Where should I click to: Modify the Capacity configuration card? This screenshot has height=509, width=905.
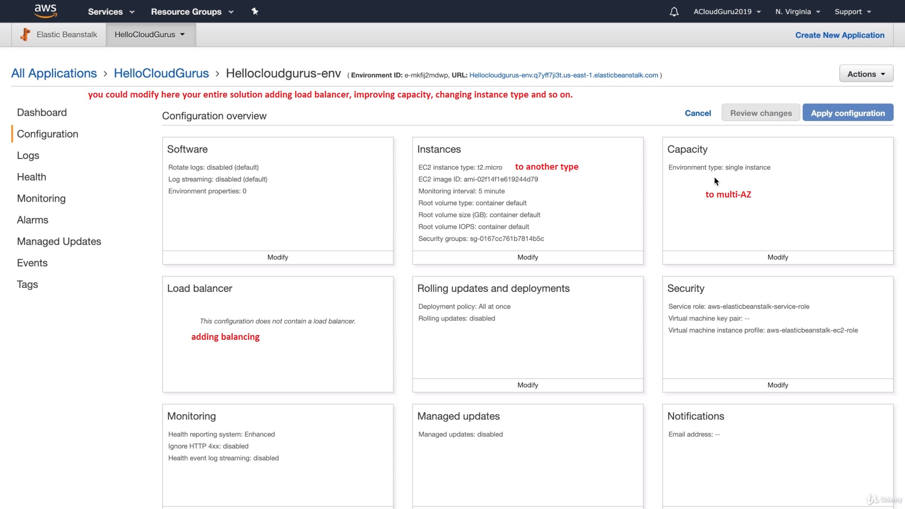click(x=777, y=257)
